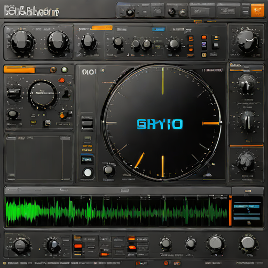Click the lowest knob in the right-side panel
Viewport: 268px width, 268px height.
247,161
